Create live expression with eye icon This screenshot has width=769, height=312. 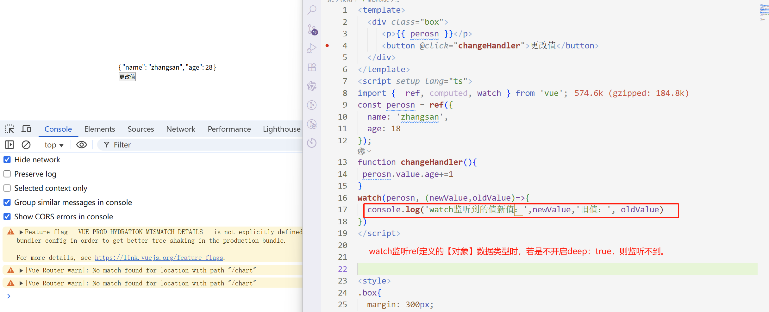[81, 145]
